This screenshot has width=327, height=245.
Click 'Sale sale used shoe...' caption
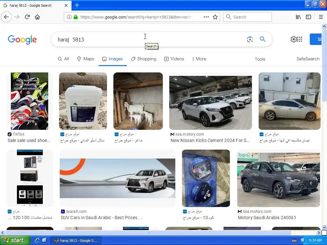(x=29, y=140)
